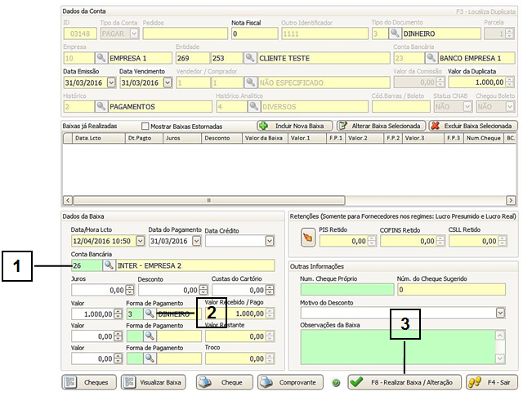Click search icon next to Conta Bancária 26
Screen dimensions: 523x396
pyautogui.click(x=109, y=266)
